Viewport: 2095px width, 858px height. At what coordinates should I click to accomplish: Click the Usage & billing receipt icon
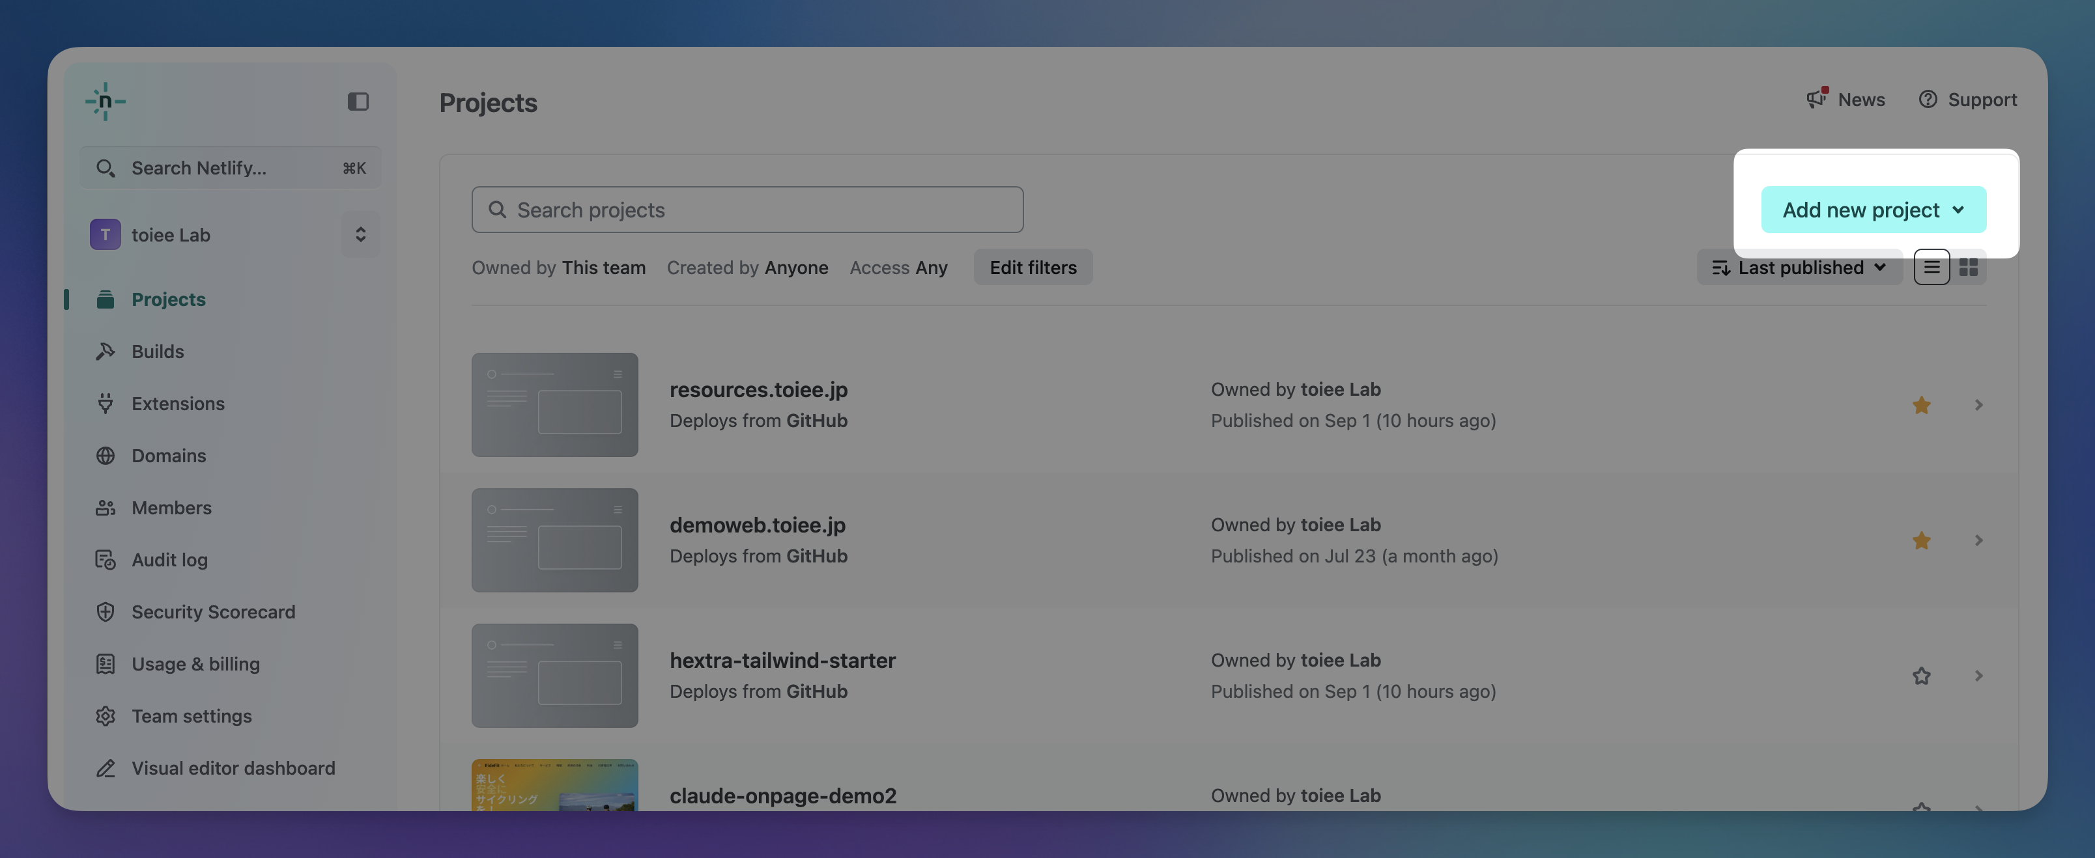click(x=106, y=663)
